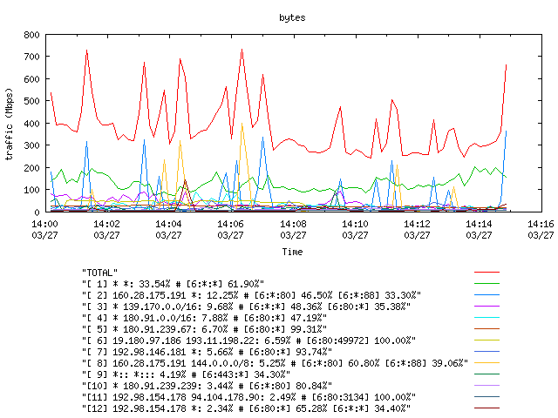Select legend entry [ 2] 160.28.175.191 12.25%
Screen dimensions: 558x418
[x=251, y=295]
